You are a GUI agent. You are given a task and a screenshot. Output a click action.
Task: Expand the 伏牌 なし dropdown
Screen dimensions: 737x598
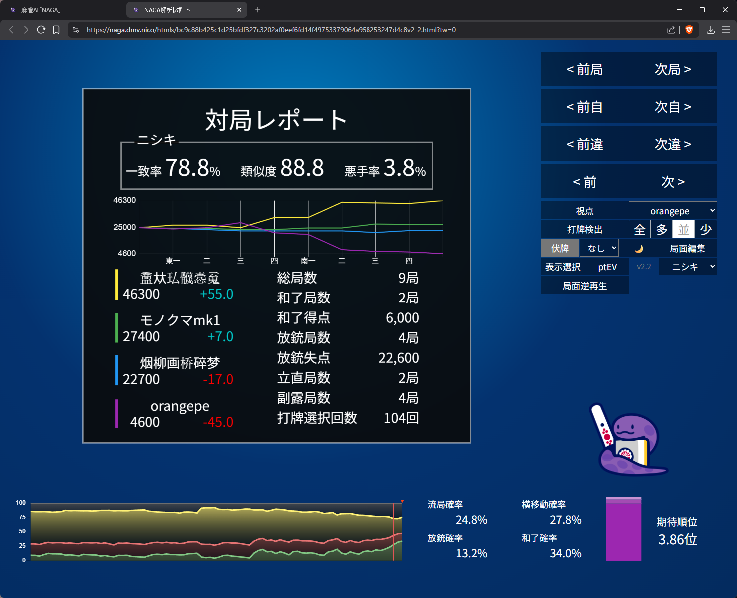(599, 248)
